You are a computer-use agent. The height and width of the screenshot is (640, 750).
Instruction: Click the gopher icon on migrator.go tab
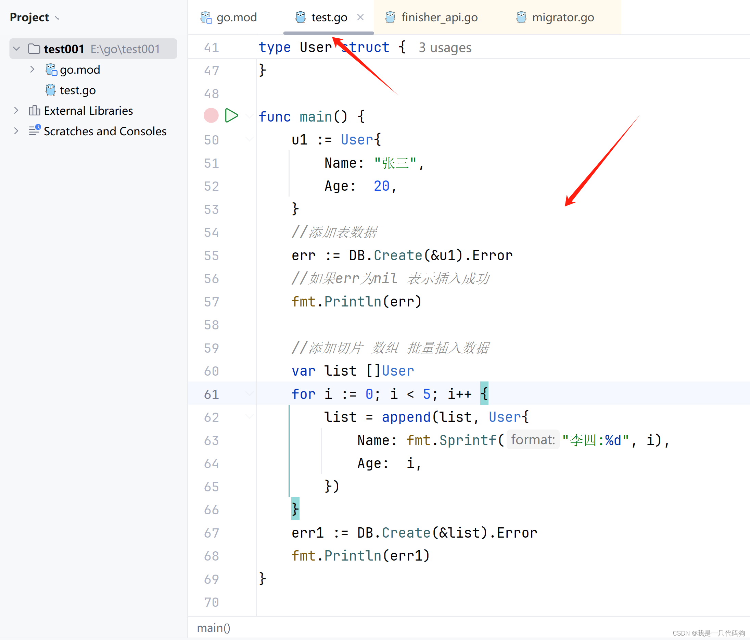(521, 17)
